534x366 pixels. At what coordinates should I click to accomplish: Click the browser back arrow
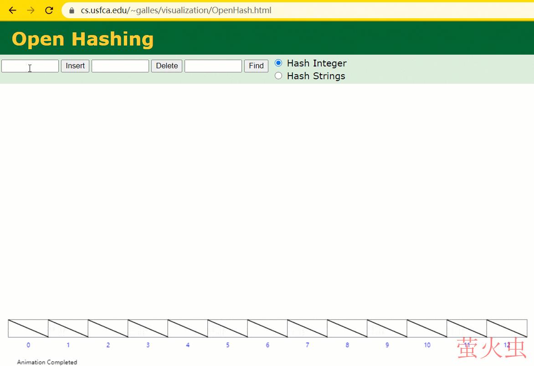coord(13,10)
